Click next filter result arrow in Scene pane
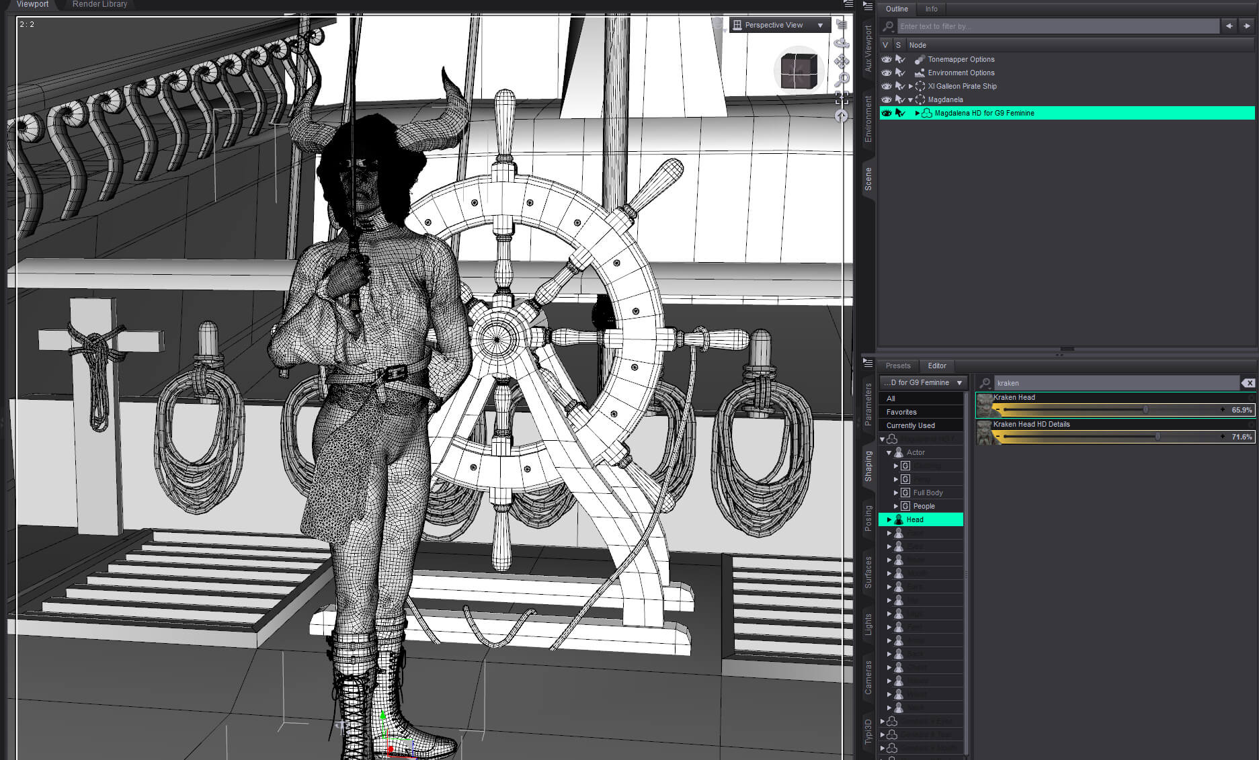Image resolution: width=1259 pixels, height=760 pixels. click(x=1247, y=26)
